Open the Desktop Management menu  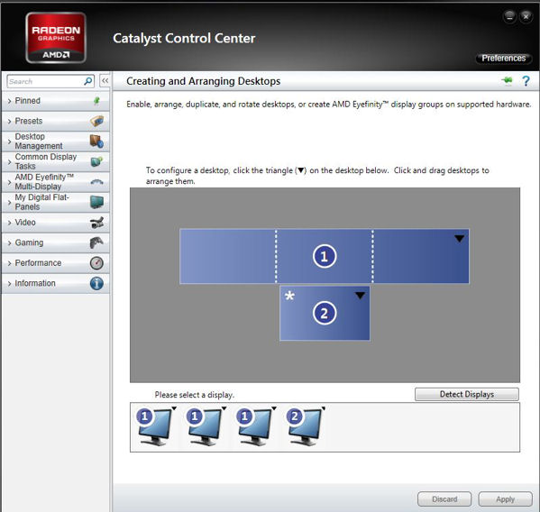tap(56, 142)
